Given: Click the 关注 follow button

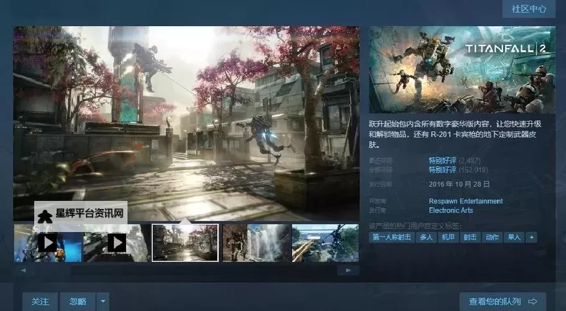Looking at the screenshot, I should tap(40, 302).
